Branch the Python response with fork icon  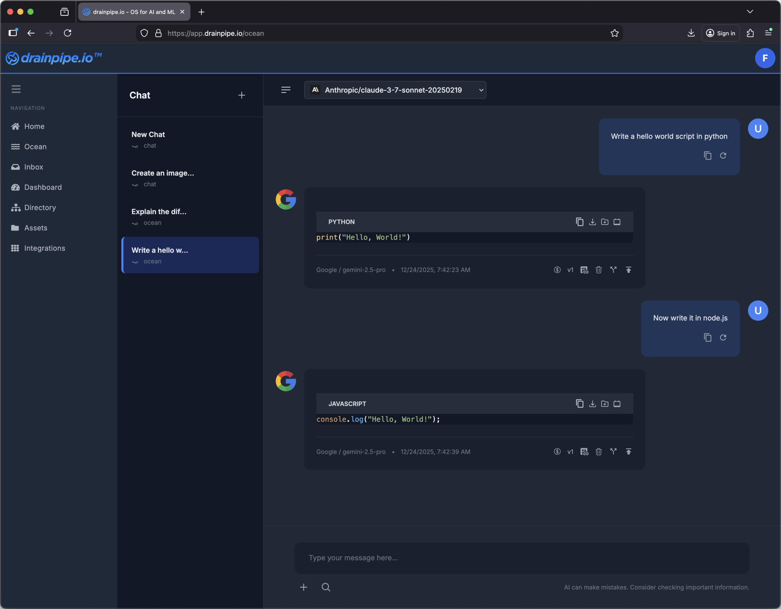click(613, 270)
